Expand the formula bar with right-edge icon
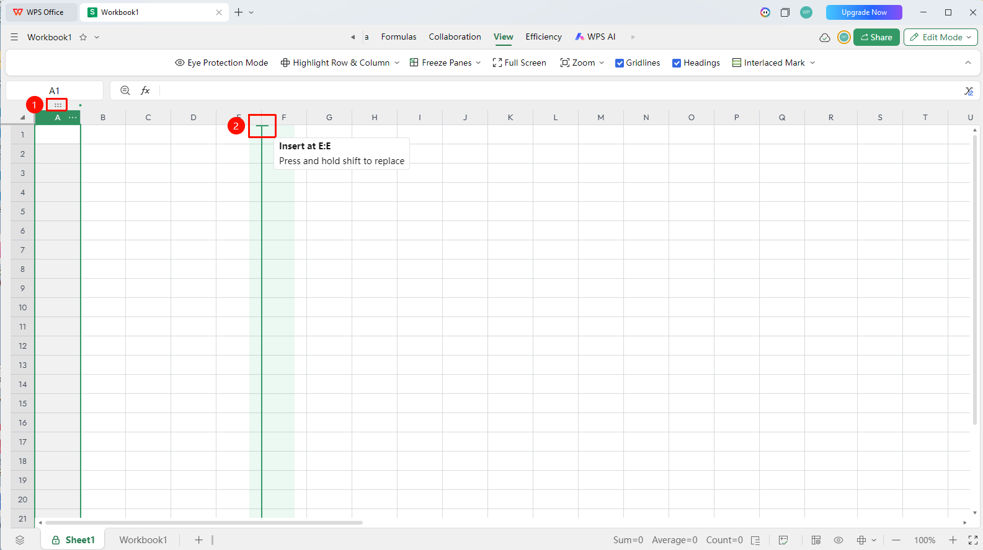983x550 pixels. coord(969,91)
